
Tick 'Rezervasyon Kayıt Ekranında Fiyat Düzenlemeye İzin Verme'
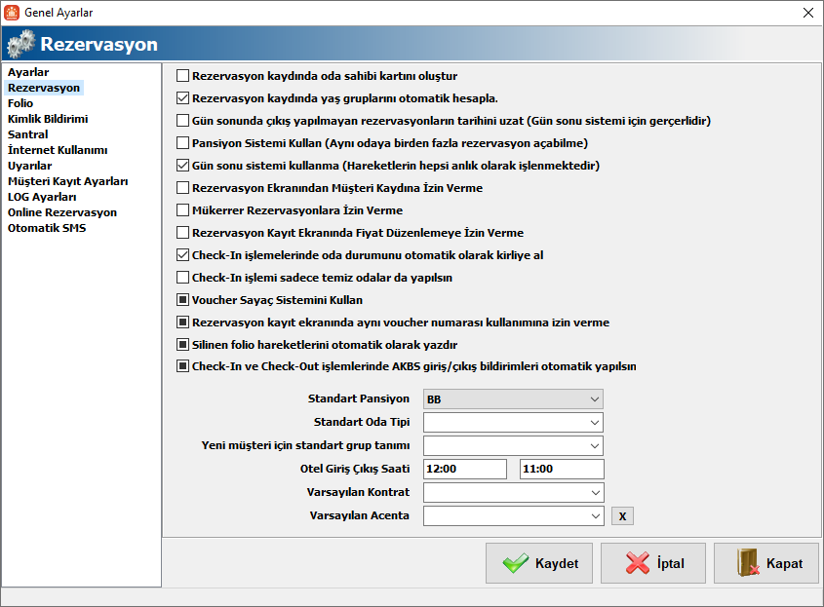tap(182, 233)
